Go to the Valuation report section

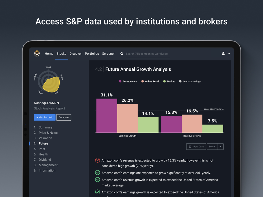click(45, 138)
